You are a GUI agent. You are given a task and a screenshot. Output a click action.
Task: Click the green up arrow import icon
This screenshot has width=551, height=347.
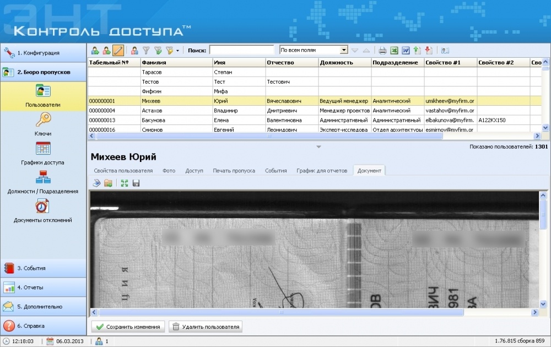click(417, 51)
